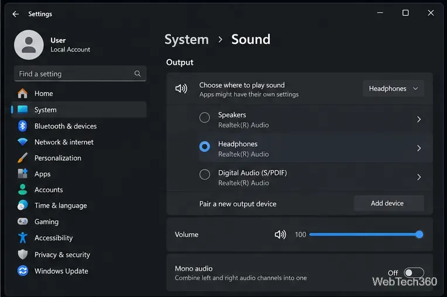Image resolution: width=447 pixels, height=297 pixels.
Task: Click the Time & language globe icon
Action: [22, 205]
